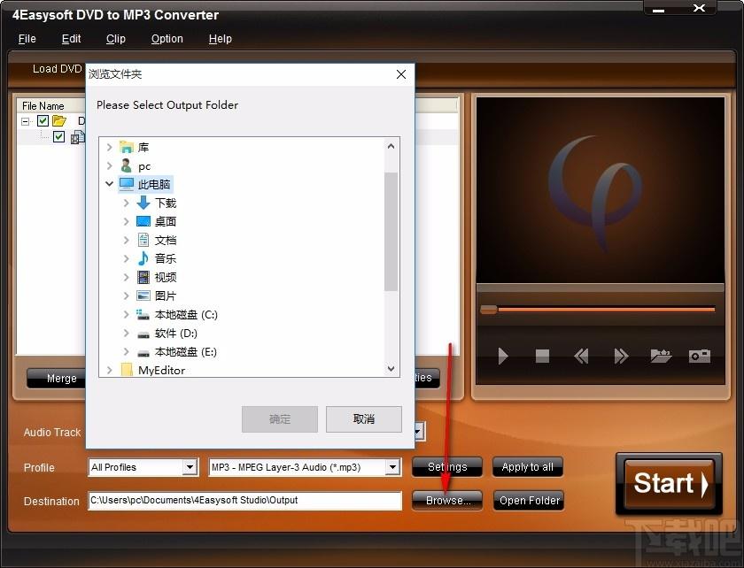Select the 软件 (D:) drive icon
The width and height of the screenshot is (744, 568).
(x=143, y=334)
